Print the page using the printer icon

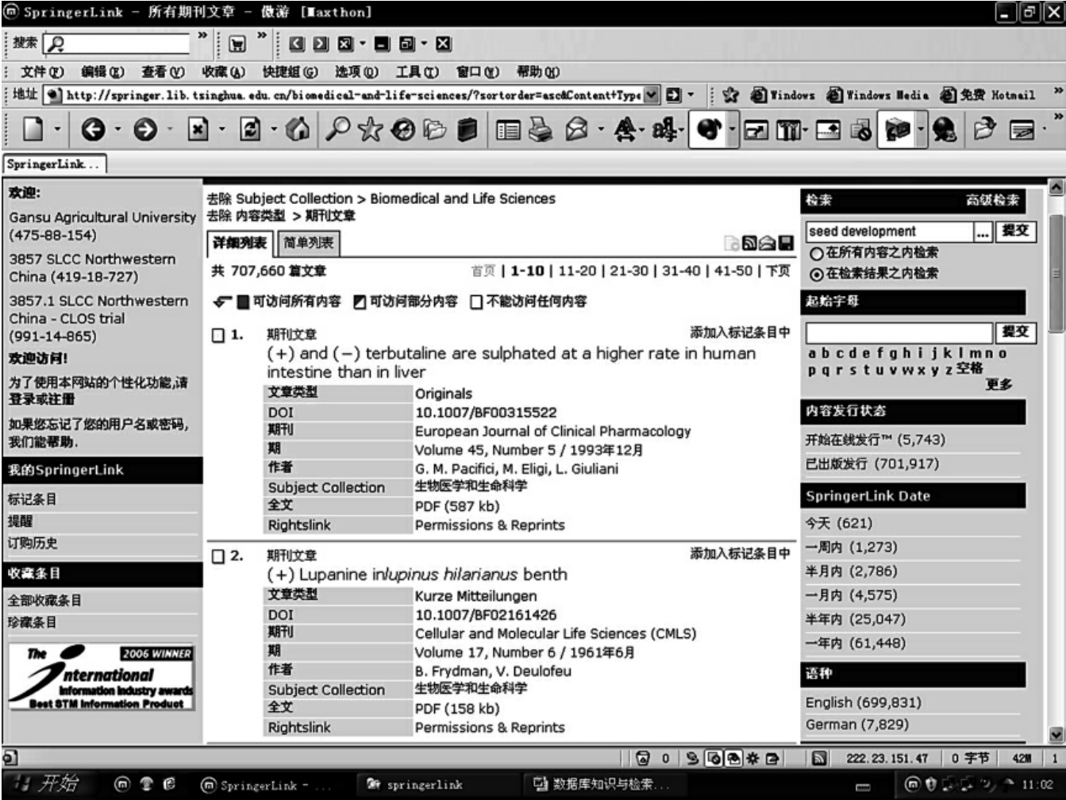541,131
